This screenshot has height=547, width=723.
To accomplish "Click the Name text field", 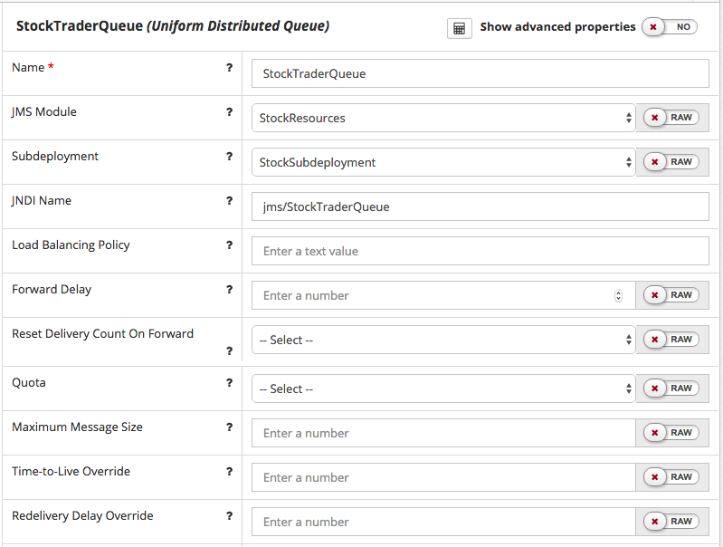I will pyautogui.click(x=480, y=73).
